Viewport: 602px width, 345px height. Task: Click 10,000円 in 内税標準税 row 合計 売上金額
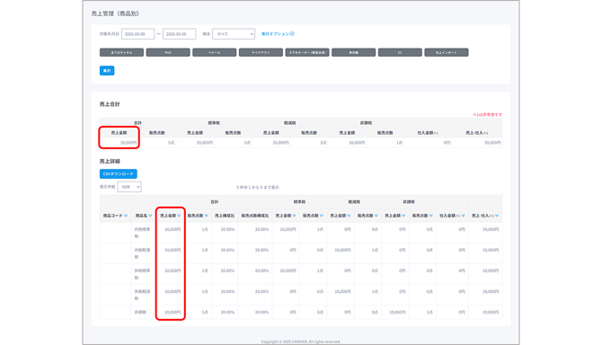(x=173, y=229)
